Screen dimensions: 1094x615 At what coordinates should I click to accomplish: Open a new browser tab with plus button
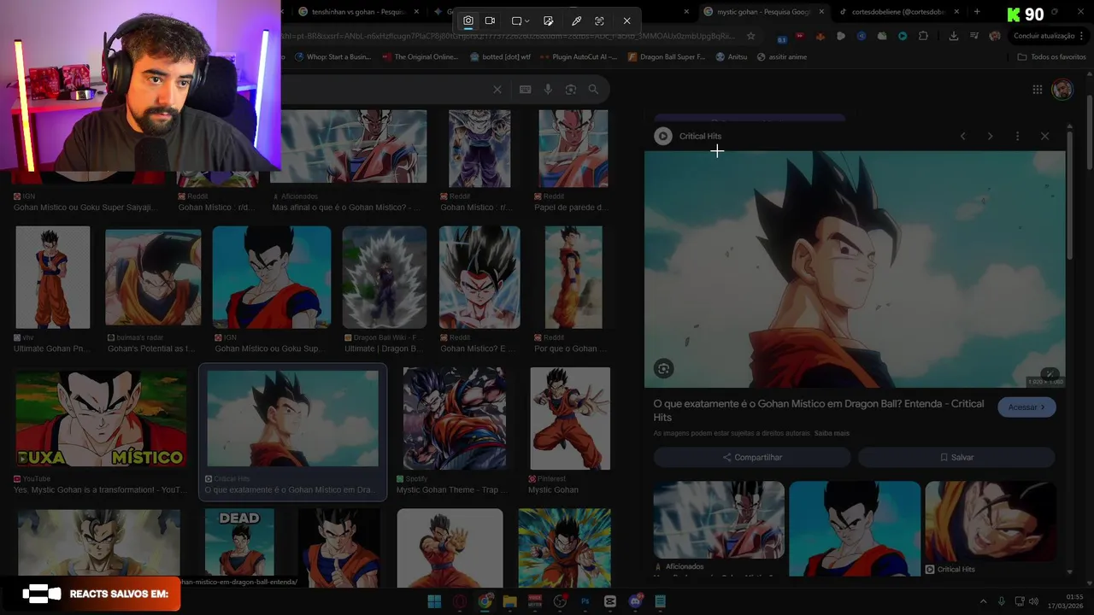tap(977, 12)
